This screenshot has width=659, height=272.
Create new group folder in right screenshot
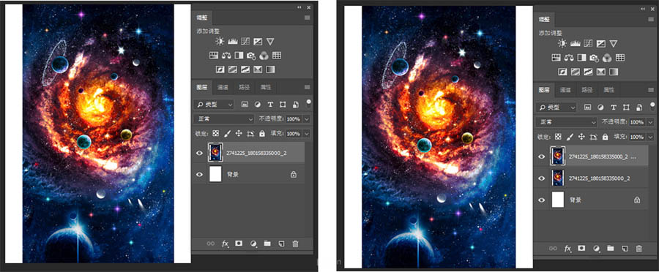click(610, 249)
